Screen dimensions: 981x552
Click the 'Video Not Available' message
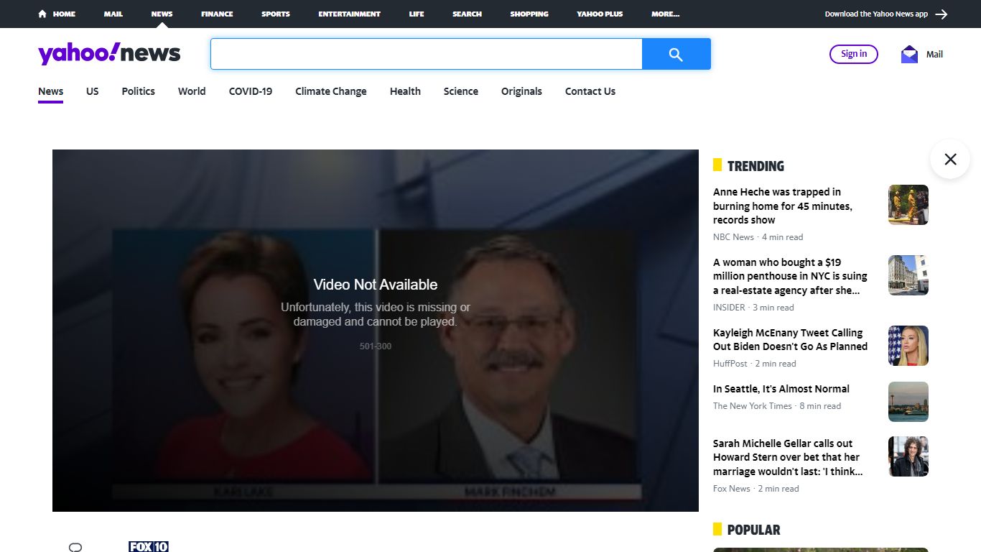click(x=376, y=285)
